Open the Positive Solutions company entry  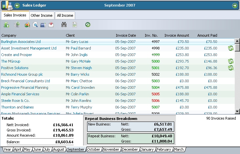tap(15, 68)
